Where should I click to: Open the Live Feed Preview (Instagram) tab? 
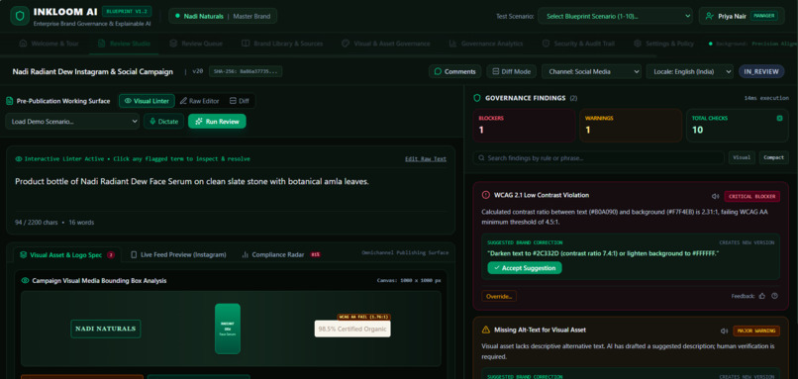coord(178,254)
